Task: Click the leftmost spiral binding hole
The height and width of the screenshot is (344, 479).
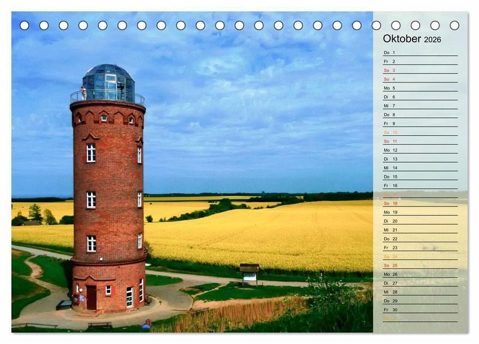Action: (x=25, y=25)
